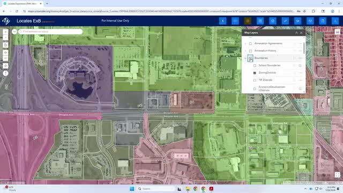Click the locate-my-position button
This screenshot has height=193, width=343.
click(x=5, y=66)
